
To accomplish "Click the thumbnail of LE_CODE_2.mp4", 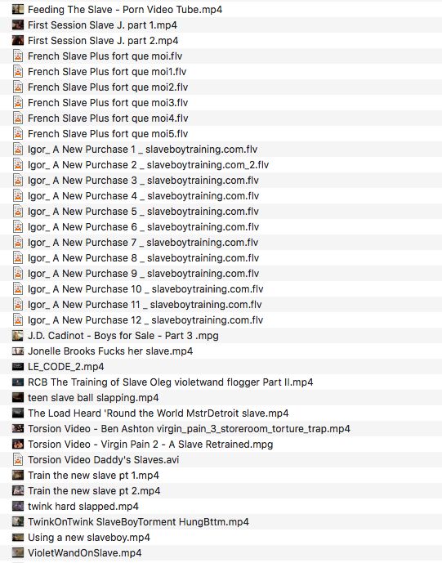I will [x=18, y=367].
